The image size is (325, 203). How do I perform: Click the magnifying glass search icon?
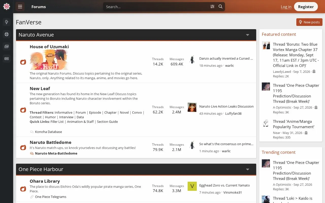coord(220,7)
